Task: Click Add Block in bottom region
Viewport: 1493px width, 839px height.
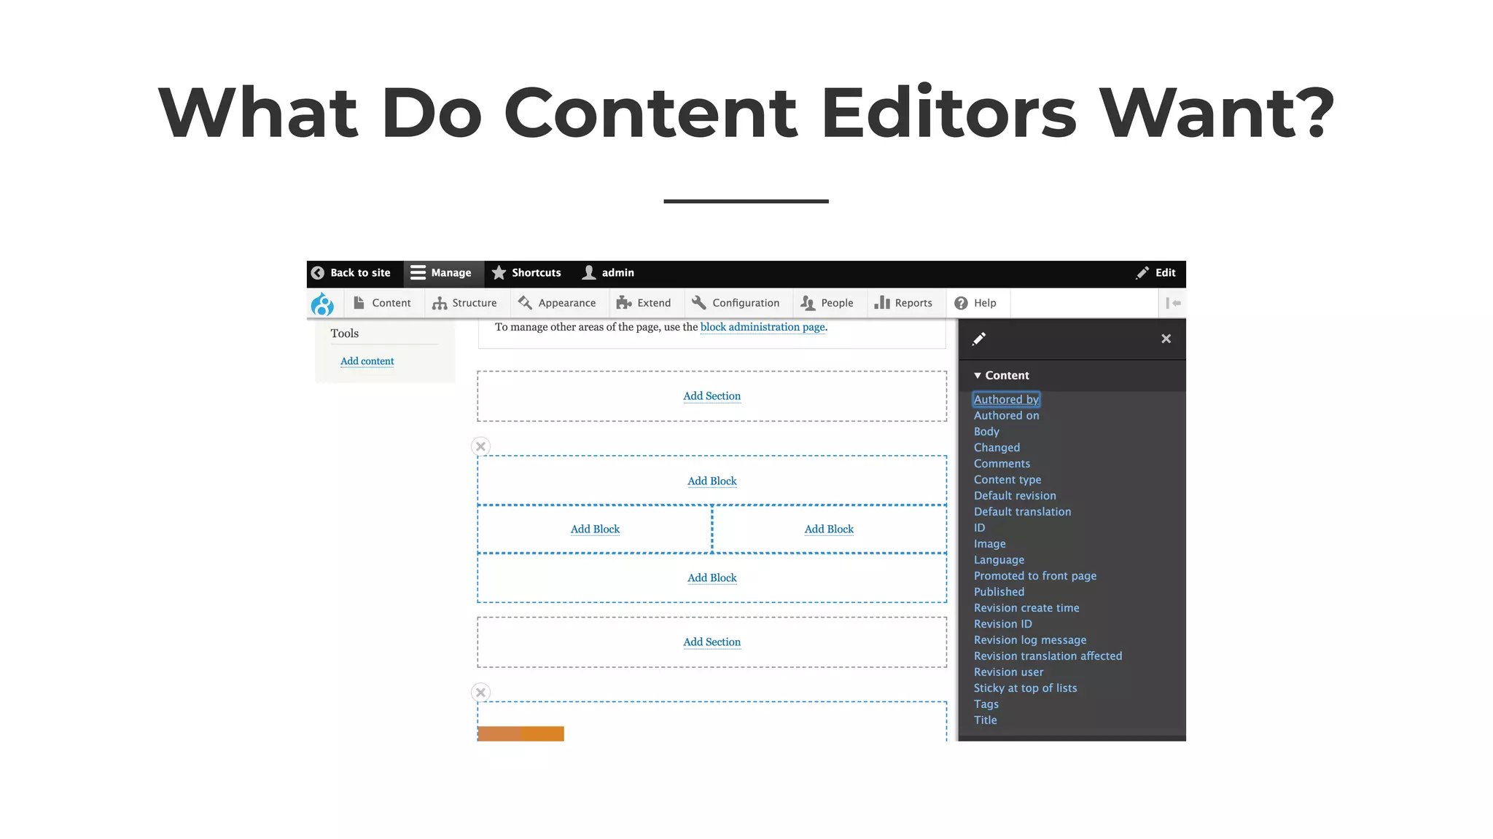Action: pyautogui.click(x=712, y=578)
